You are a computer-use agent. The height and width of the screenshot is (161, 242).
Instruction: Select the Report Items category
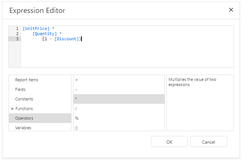(26, 80)
